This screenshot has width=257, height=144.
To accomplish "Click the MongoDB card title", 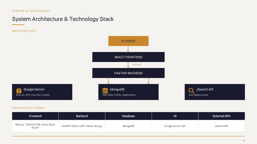I will 117,89.
